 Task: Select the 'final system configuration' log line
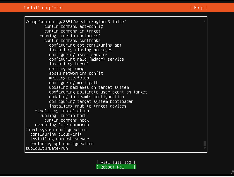click(56, 130)
